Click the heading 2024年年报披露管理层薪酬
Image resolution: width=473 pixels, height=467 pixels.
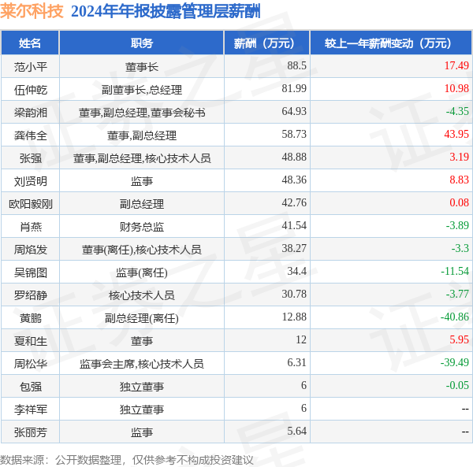[x=166, y=12]
